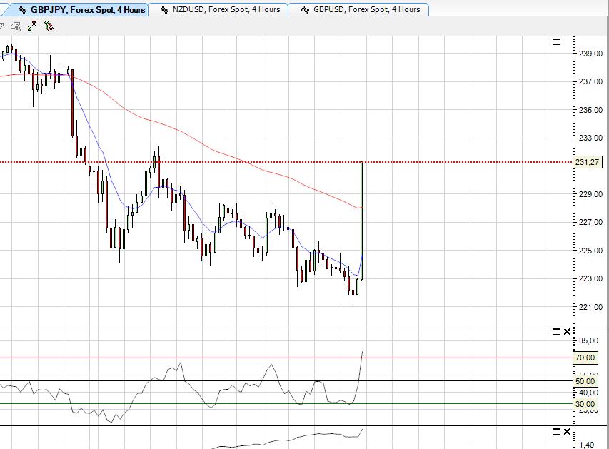Click the buy/sell arrows indicator icon

tap(49, 27)
